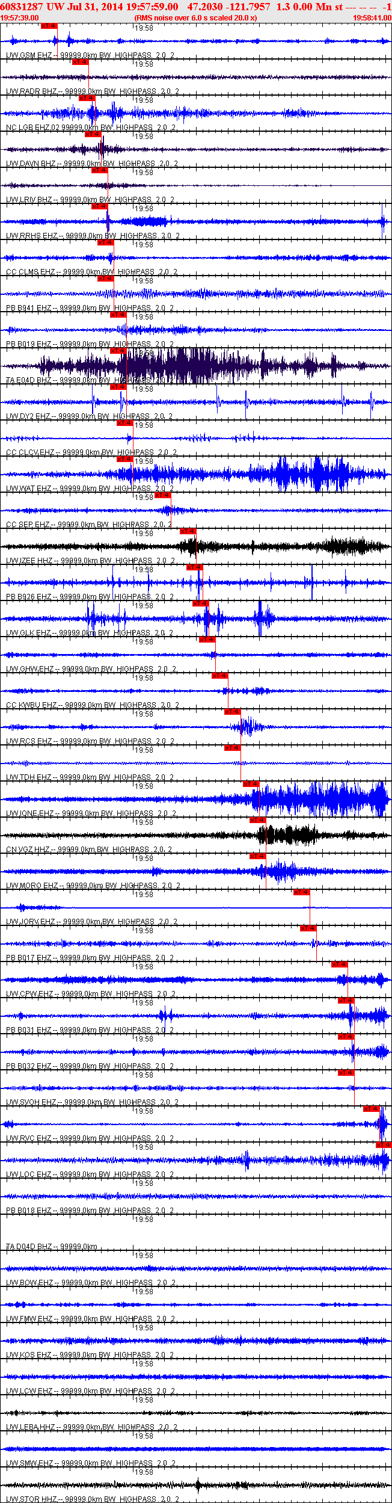Click the UW.WAT waveform trace
The height and width of the screenshot is (1503, 392).
tap(196, 474)
